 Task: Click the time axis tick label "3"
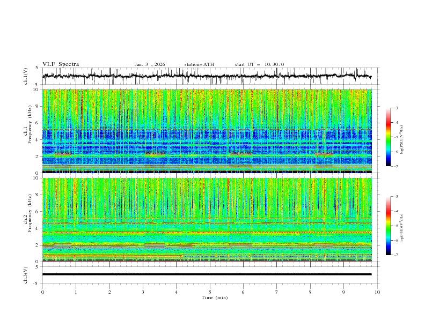[143, 292]
